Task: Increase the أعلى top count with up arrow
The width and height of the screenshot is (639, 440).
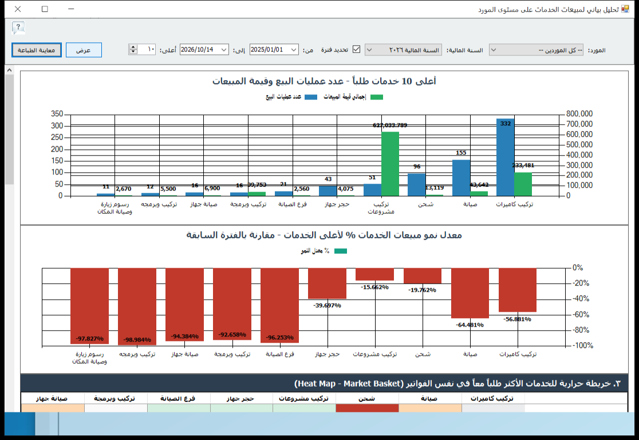Action: (x=133, y=47)
